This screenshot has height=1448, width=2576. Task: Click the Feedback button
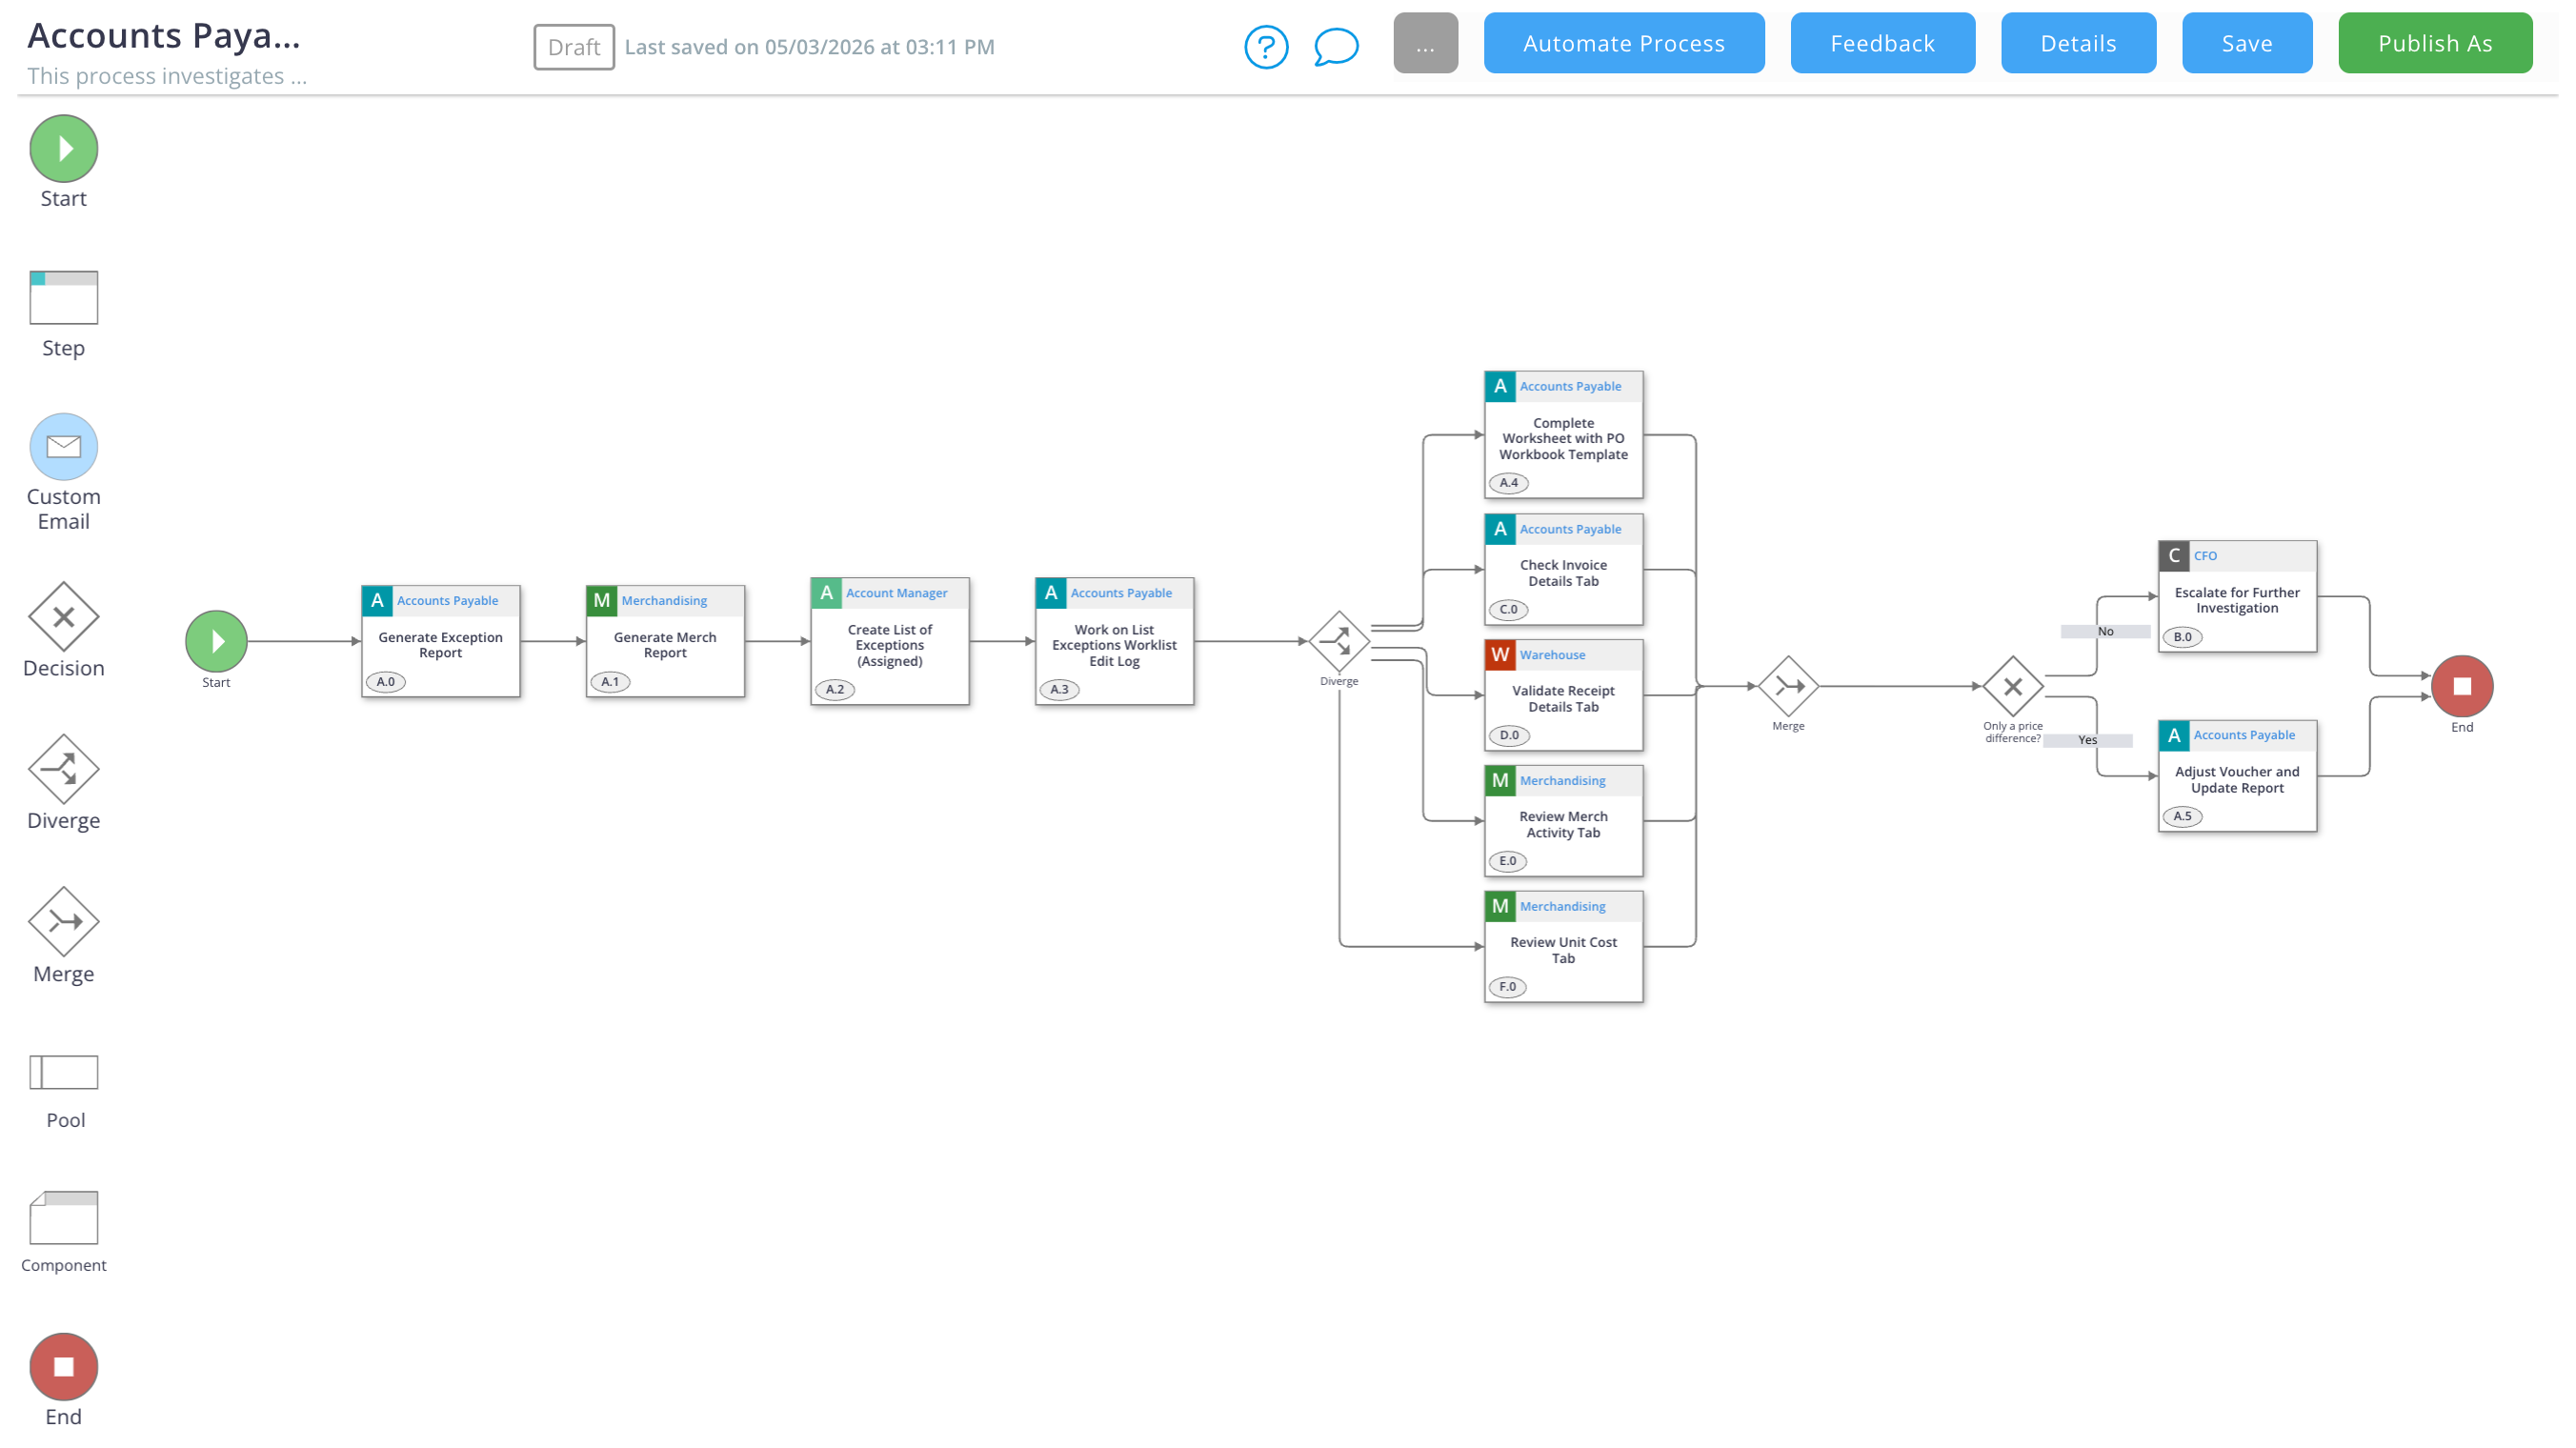(x=1882, y=43)
